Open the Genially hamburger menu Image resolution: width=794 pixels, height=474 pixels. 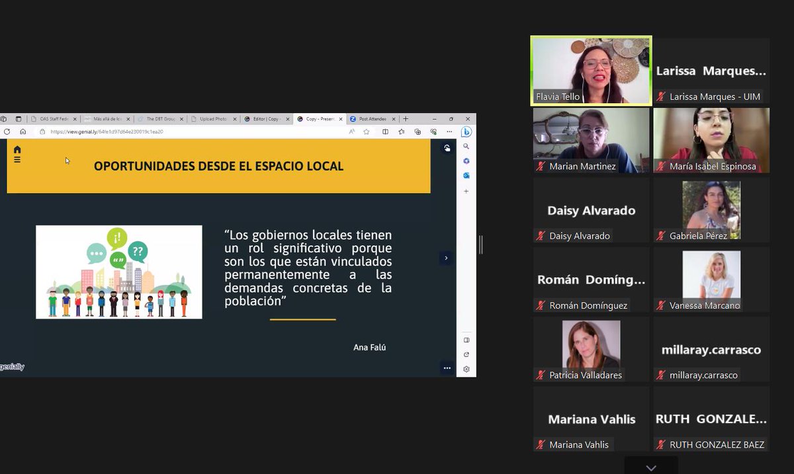[17, 159]
